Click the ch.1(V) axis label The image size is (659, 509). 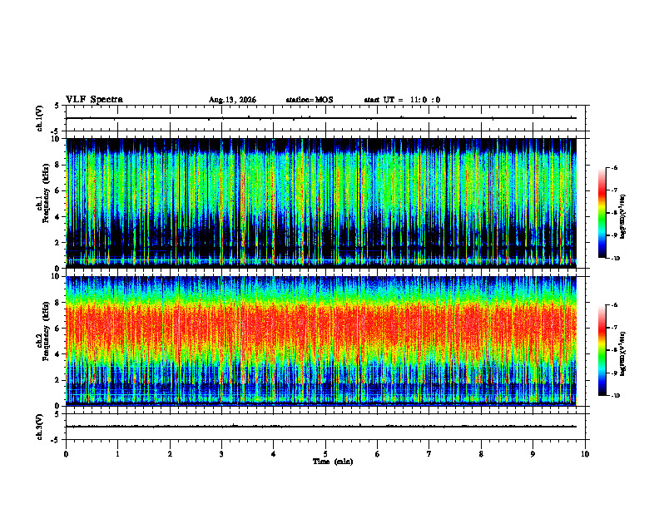pyautogui.click(x=40, y=118)
